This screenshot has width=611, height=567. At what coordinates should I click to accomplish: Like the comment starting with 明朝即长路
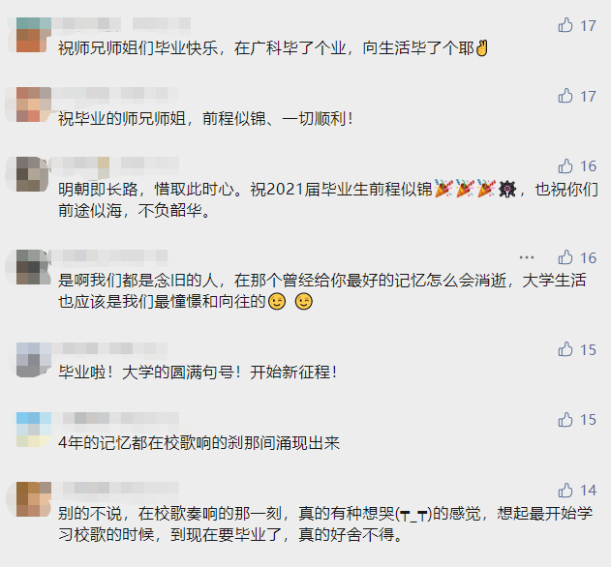565,166
